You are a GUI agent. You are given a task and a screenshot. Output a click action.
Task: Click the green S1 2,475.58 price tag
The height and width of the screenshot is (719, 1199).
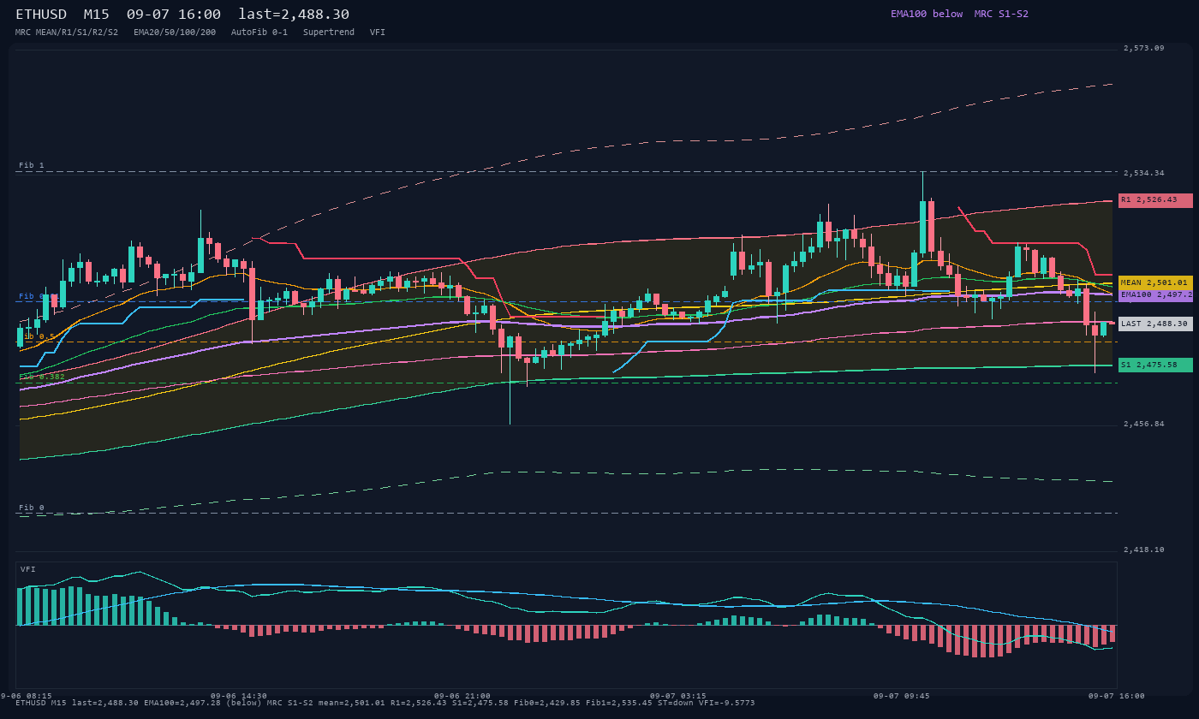point(1155,365)
